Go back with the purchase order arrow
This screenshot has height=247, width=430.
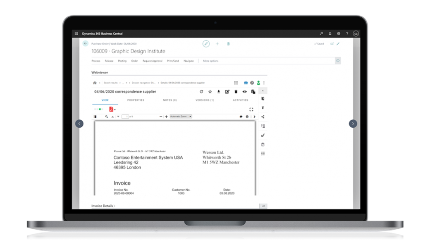click(x=85, y=43)
